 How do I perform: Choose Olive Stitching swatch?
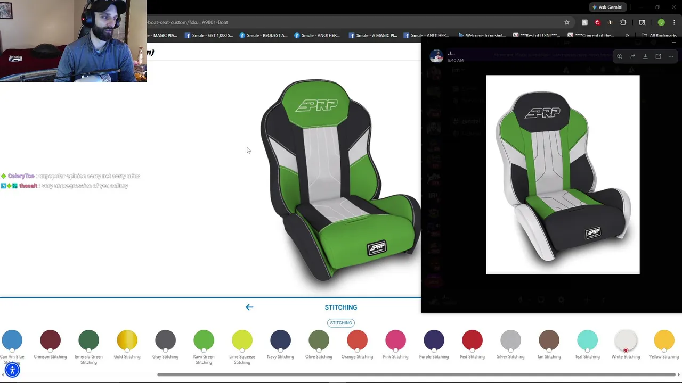coord(319,340)
